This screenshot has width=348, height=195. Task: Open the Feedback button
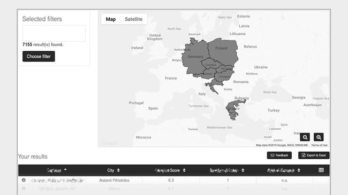coord(279,155)
